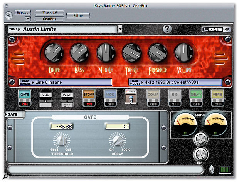Click the Bass knob

79,53
